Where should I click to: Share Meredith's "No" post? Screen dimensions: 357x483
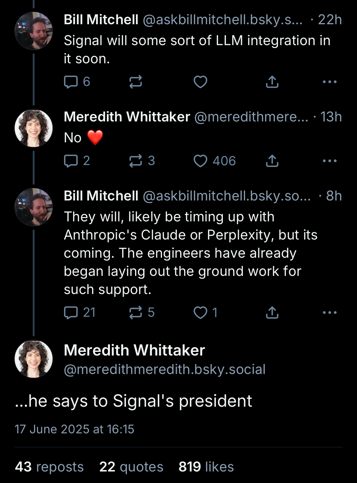(272, 161)
